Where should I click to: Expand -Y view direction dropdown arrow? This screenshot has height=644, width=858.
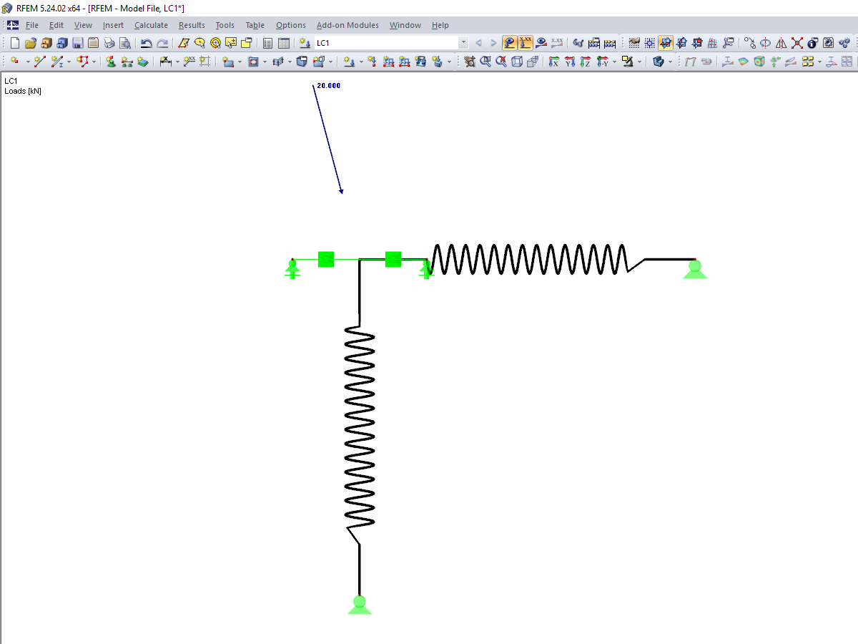[x=614, y=62]
